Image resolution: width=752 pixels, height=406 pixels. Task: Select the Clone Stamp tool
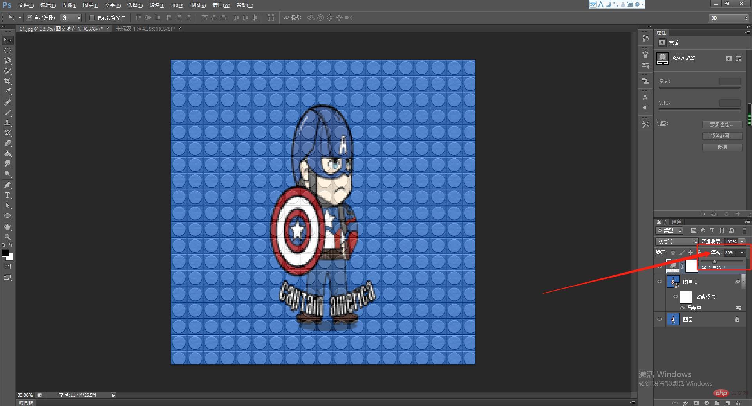pos(7,123)
